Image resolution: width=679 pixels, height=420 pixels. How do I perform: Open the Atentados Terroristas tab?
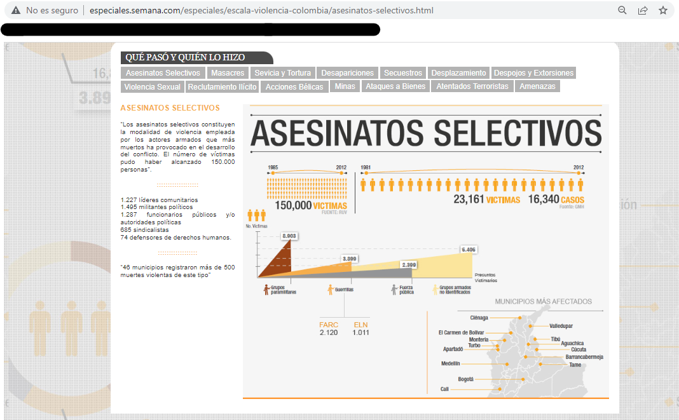click(472, 86)
